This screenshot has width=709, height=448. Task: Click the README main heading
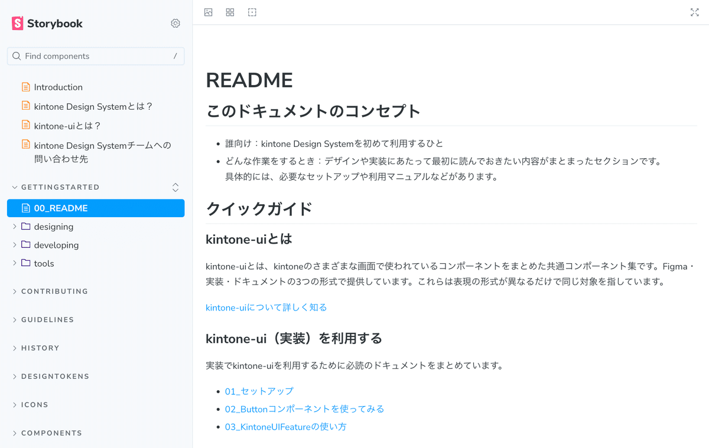pyautogui.click(x=249, y=80)
